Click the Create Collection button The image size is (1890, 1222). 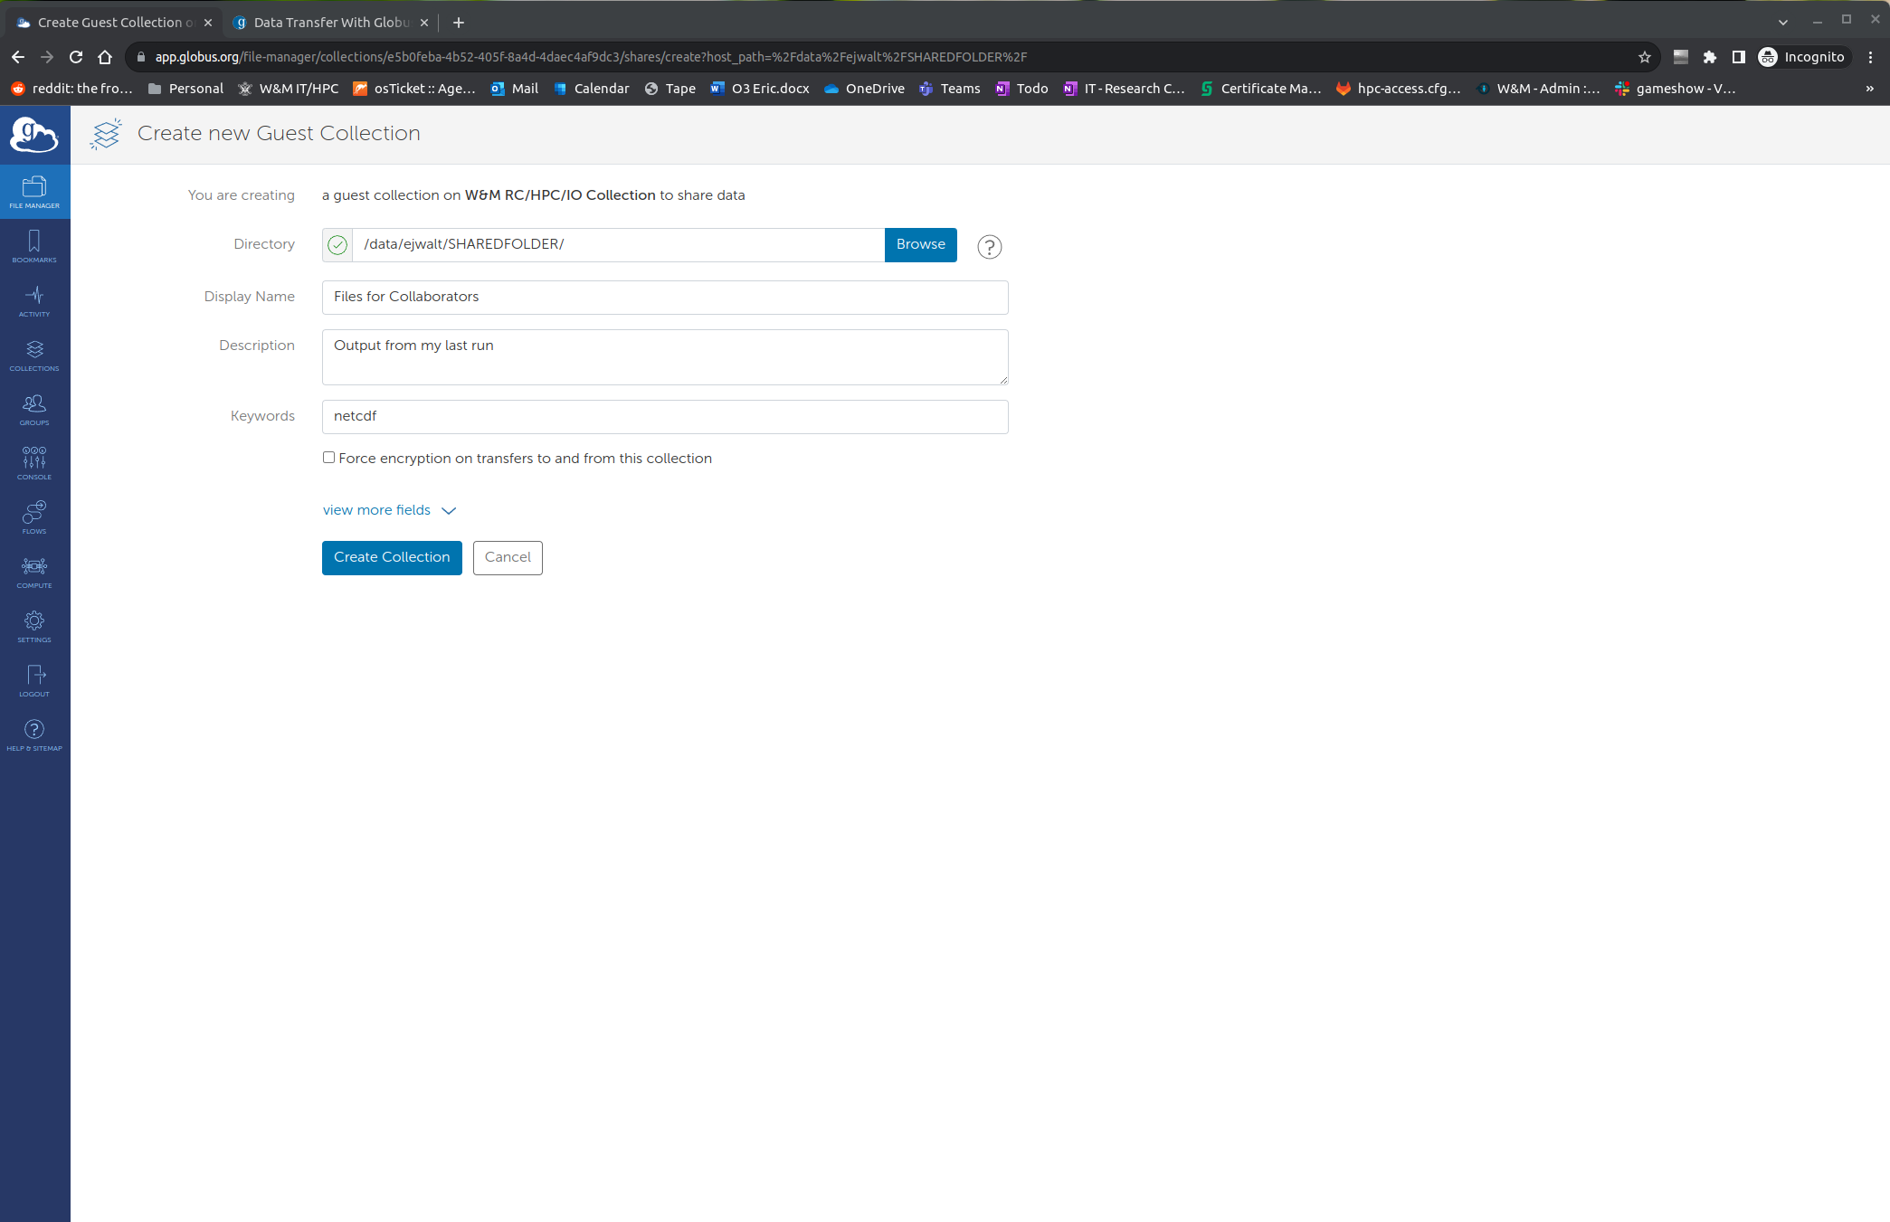[x=392, y=557]
